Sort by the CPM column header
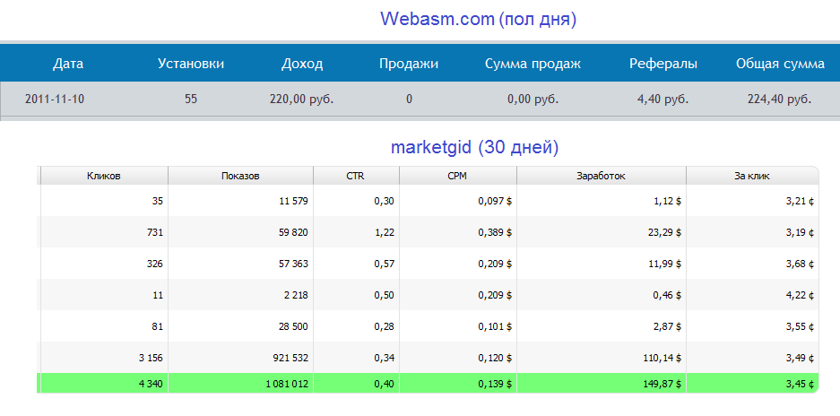 tap(457, 176)
